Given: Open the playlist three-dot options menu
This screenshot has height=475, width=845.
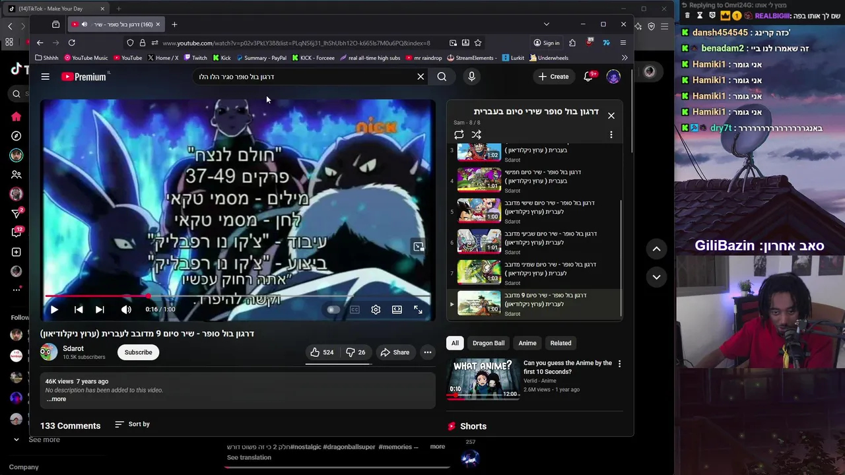Looking at the screenshot, I should (611, 135).
